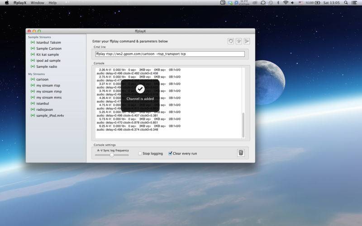Open Notification Center list icon
The height and width of the screenshot is (226, 362).
coord(354,3)
